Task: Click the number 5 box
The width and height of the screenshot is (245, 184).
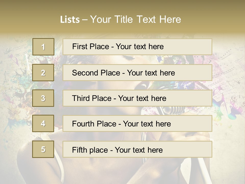Action: click(x=43, y=149)
